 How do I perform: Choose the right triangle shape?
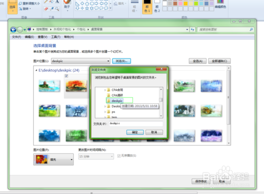coord(77,4)
